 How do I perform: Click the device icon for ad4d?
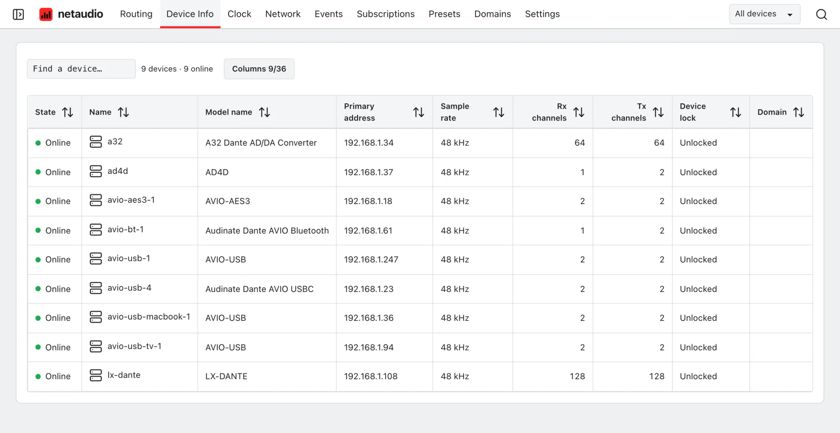pyautogui.click(x=96, y=171)
